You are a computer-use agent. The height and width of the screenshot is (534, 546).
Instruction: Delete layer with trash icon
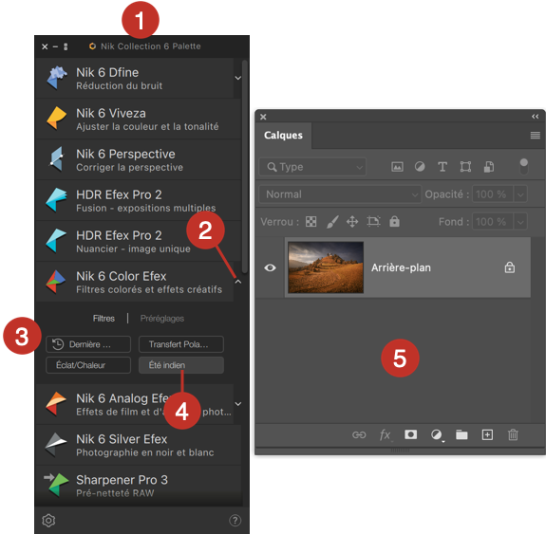tap(513, 434)
